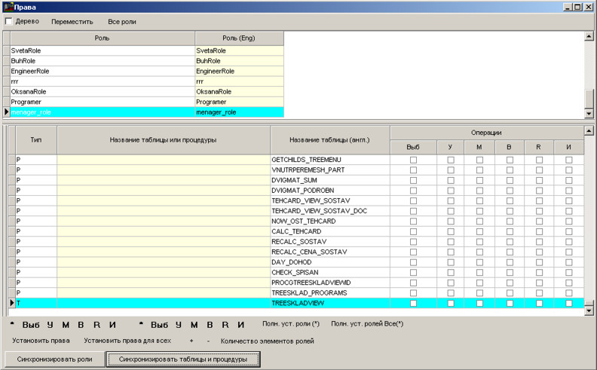Click Полн. уст. роли (*) label
The image size is (597, 370).
click(291, 324)
